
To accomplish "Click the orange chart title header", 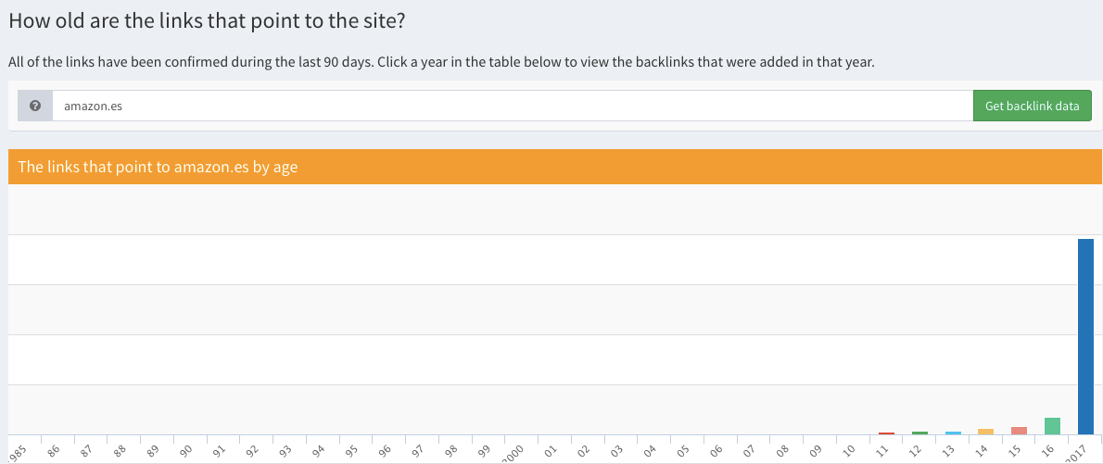I will (x=554, y=167).
